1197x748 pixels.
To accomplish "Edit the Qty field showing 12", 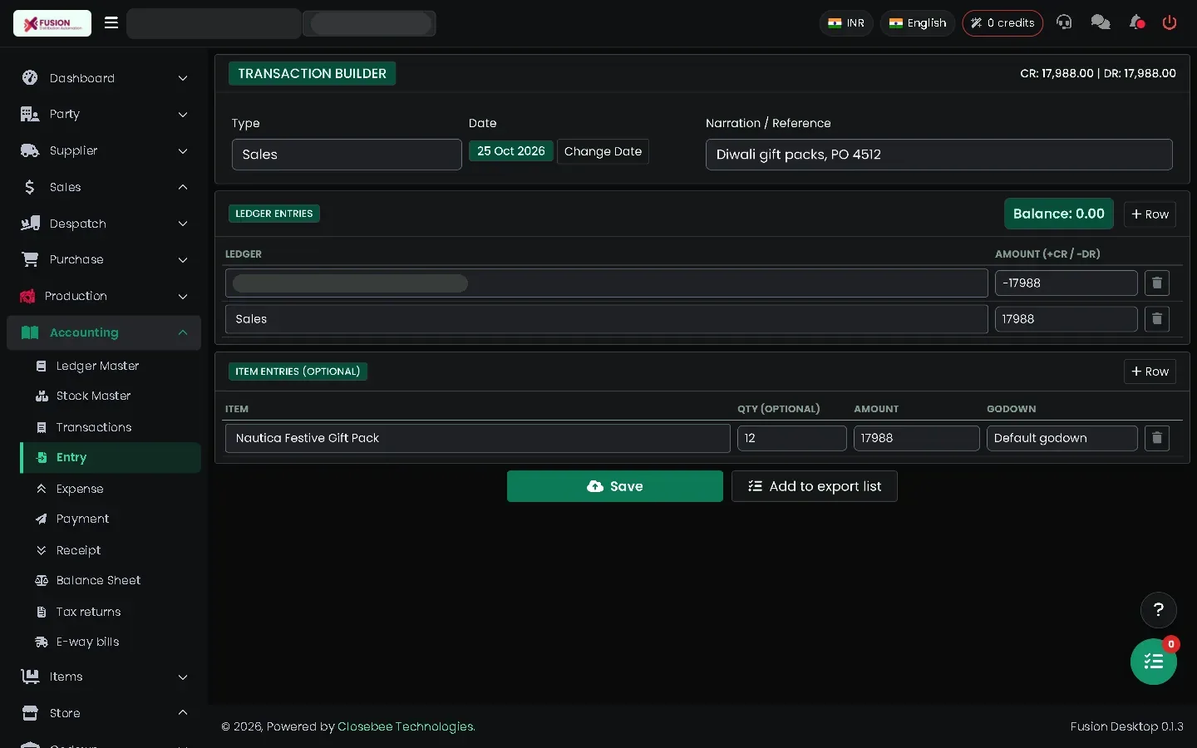I will coord(792,438).
